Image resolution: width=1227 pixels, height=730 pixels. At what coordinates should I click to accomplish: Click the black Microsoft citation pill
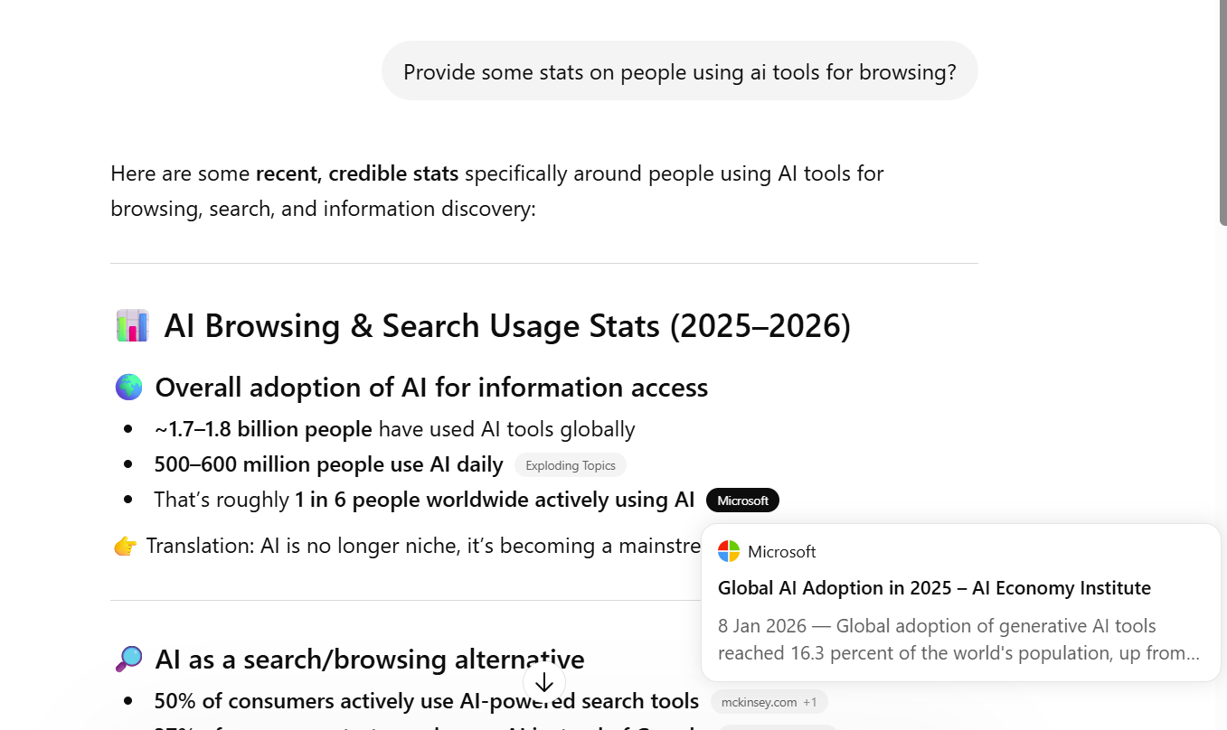(x=742, y=500)
